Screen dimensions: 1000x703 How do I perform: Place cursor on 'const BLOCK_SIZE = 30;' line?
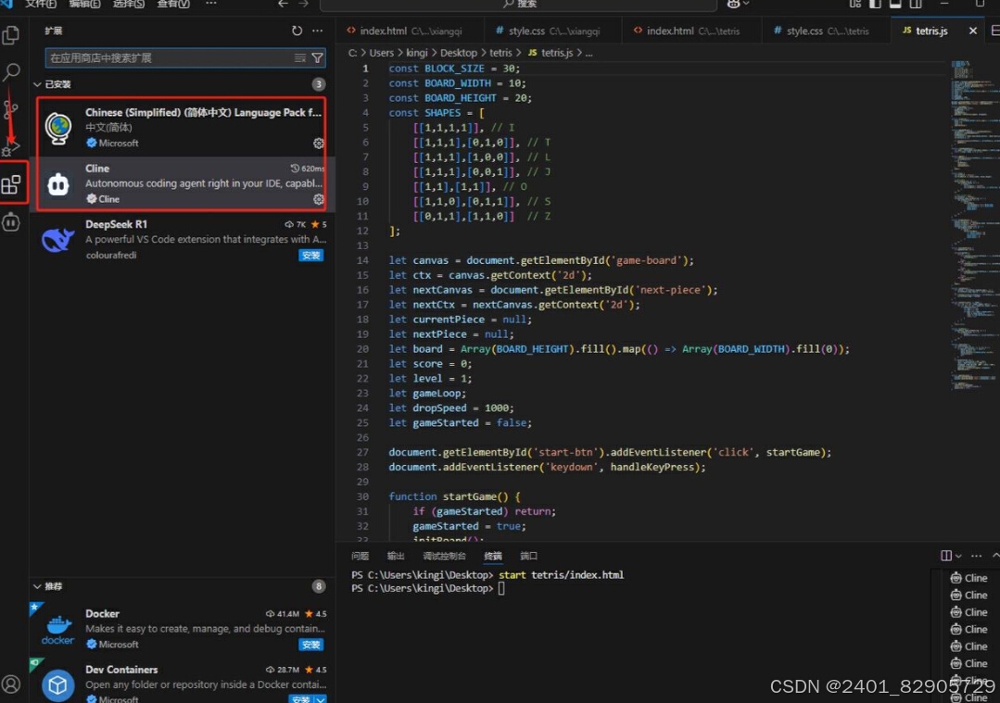tap(454, 69)
